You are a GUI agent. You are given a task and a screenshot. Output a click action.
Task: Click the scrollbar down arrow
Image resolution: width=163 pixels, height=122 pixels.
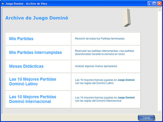[x=159, y=112]
